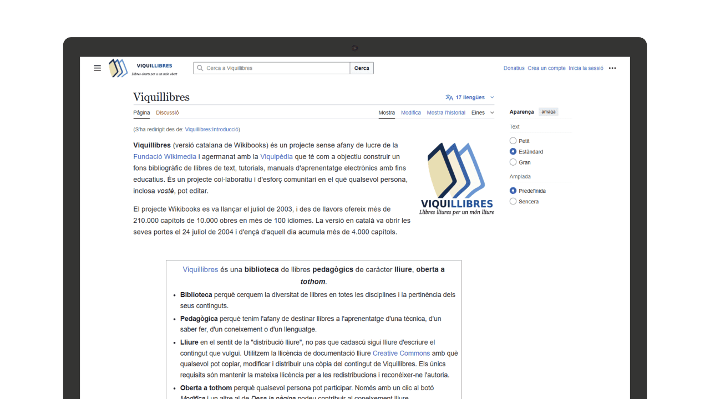
Task: Select Estàndard text size
Action: coord(513,151)
